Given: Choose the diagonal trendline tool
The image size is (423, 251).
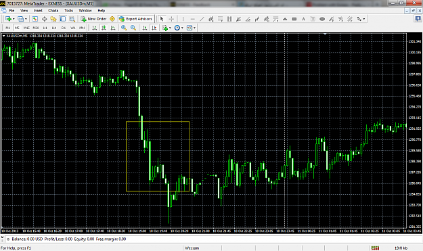Looking at the screenshot, I should tap(202, 19).
